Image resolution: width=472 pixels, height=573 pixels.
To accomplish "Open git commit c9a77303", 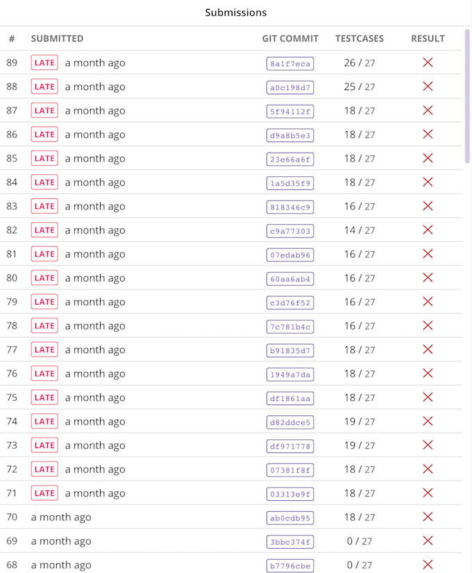I will pyautogui.click(x=290, y=231).
